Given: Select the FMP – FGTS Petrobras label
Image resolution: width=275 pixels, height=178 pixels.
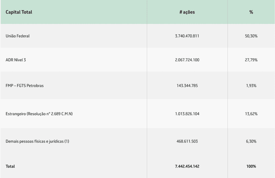Looking at the screenshot, I should (24, 86).
